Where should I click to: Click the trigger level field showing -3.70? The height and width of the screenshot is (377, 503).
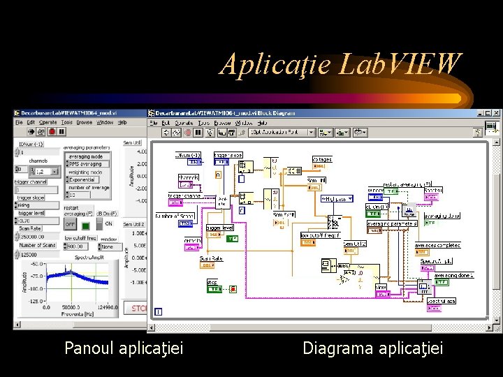38,221
